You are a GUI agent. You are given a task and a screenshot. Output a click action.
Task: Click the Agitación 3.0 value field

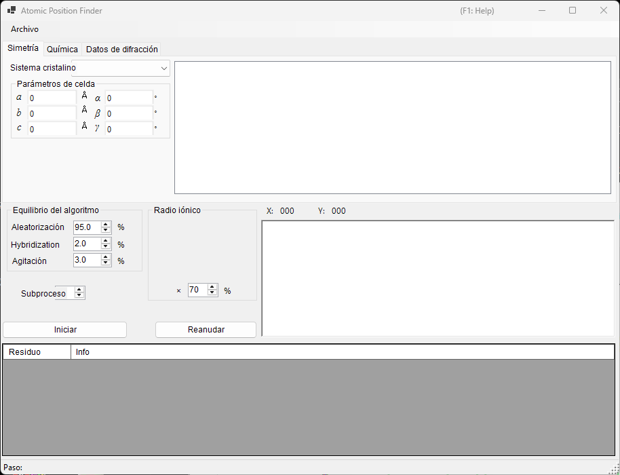[88, 260]
